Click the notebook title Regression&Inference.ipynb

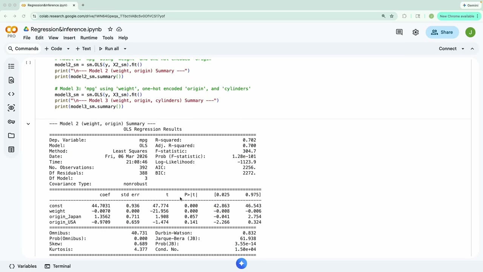66,29
